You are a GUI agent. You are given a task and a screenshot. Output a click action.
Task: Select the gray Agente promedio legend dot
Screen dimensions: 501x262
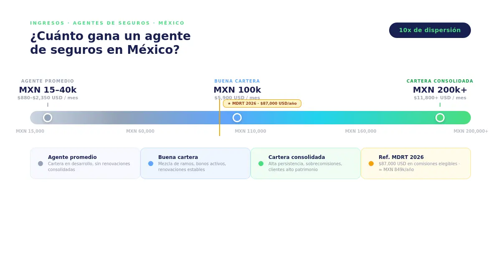click(x=40, y=163)
